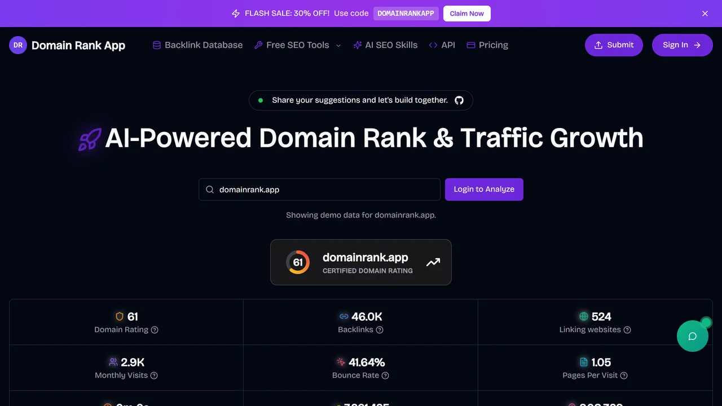Click the DR logo circle
722x406 pixels.
(x=18, y=45)
